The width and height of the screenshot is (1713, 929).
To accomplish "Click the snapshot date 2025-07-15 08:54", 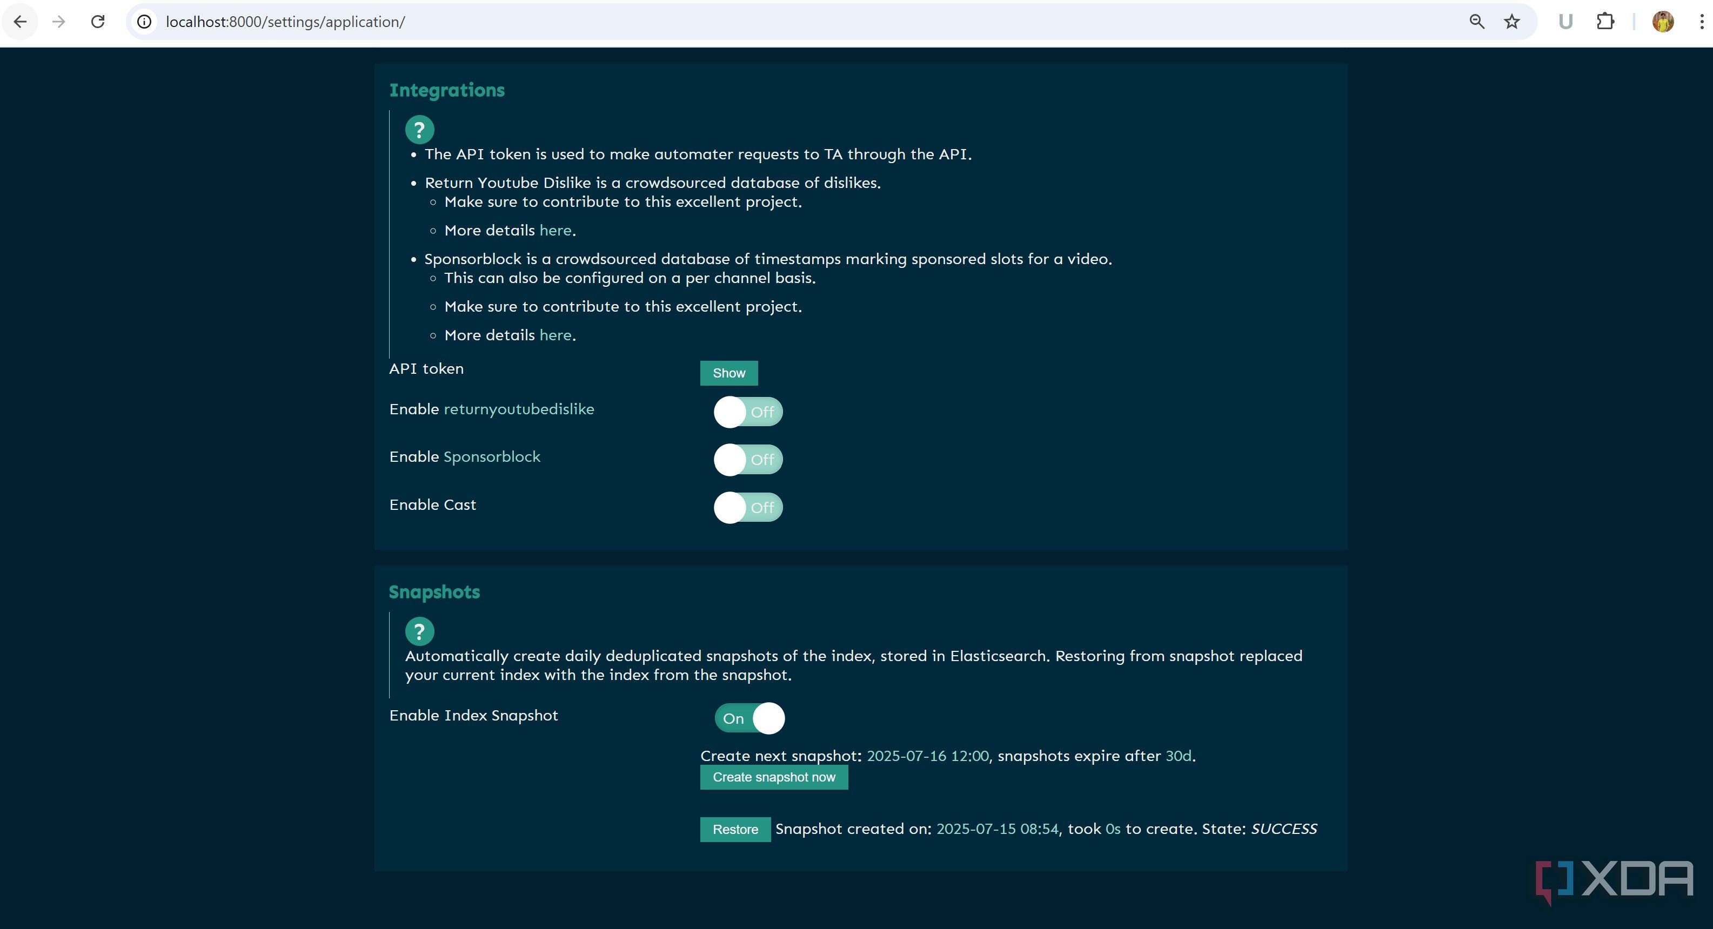I will 998,829.
